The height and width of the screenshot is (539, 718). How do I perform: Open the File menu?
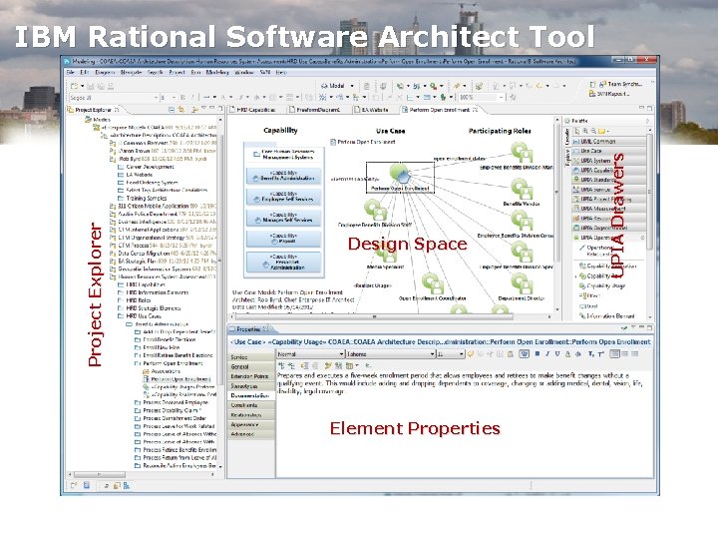[70, 73]
